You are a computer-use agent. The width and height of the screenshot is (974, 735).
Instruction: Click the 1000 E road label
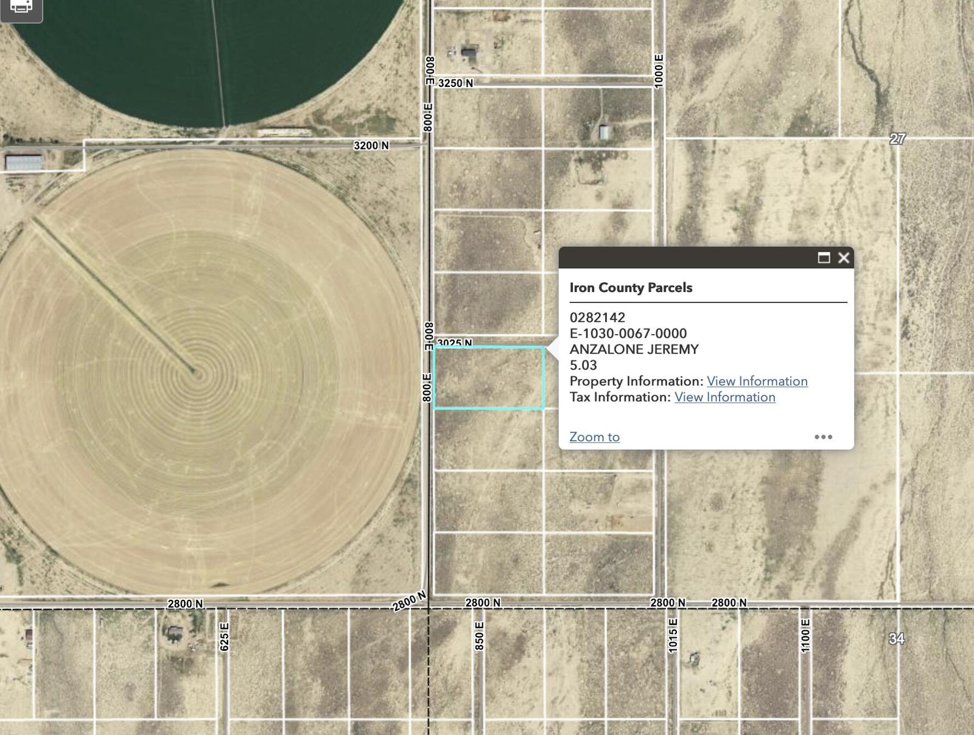[x=659, y=72]
